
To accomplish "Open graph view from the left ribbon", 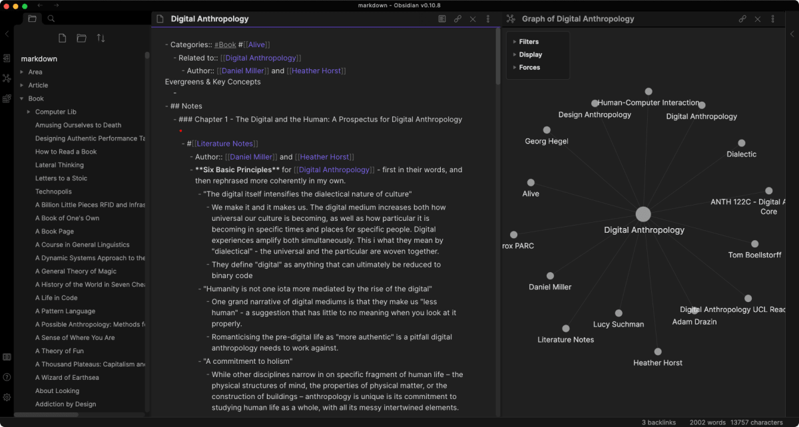I will 7,78.
